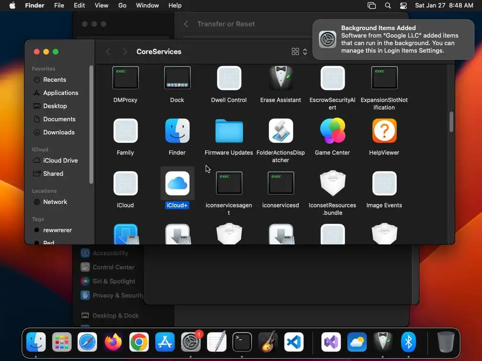
Task: Select the FolderActionsDispatcher app
Action: click(281, 131)
